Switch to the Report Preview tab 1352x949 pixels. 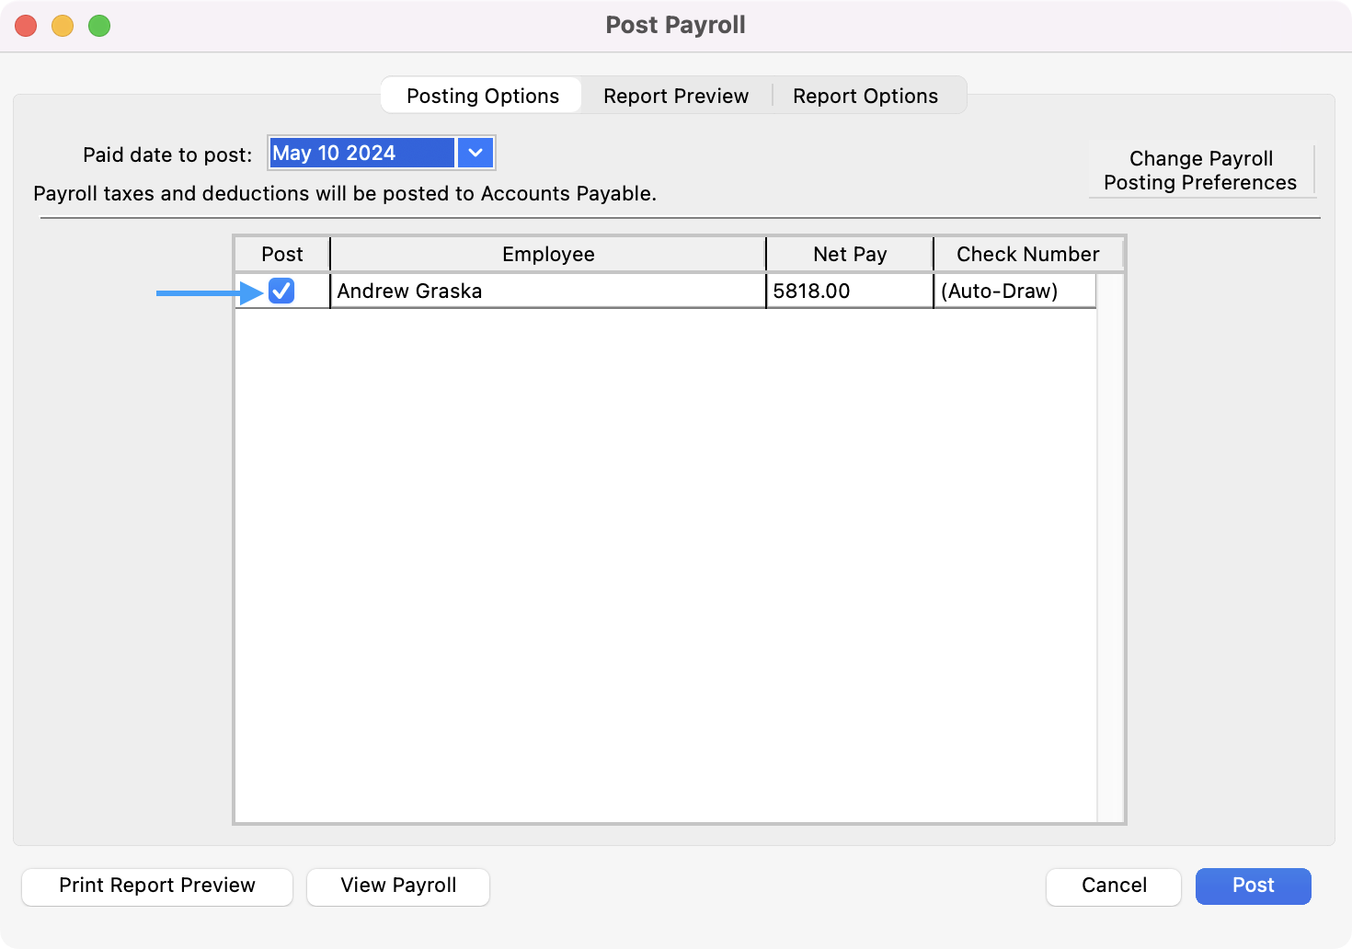click(675, 96)
